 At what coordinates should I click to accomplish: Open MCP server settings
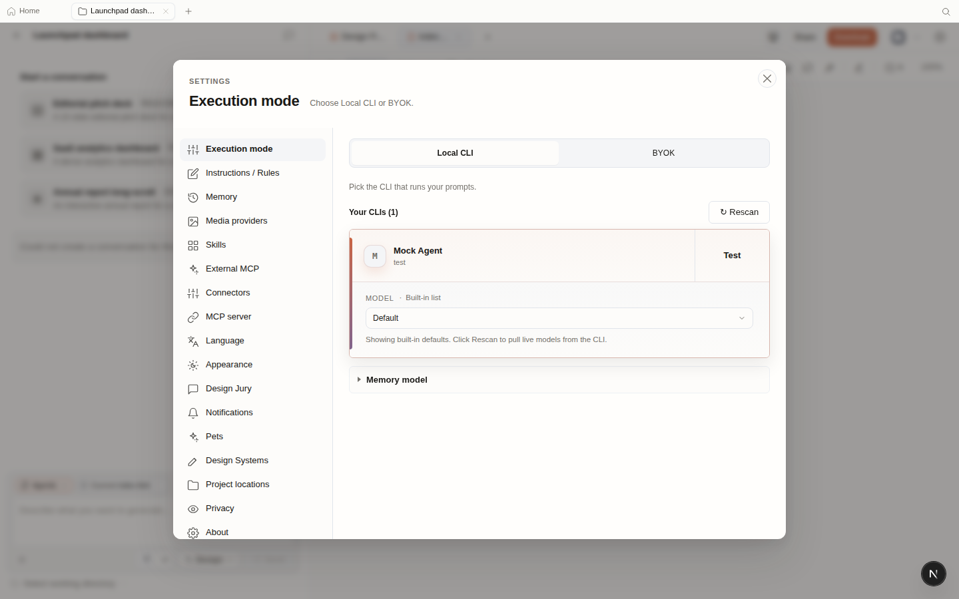pyautogui.click(x=252, y=317)
